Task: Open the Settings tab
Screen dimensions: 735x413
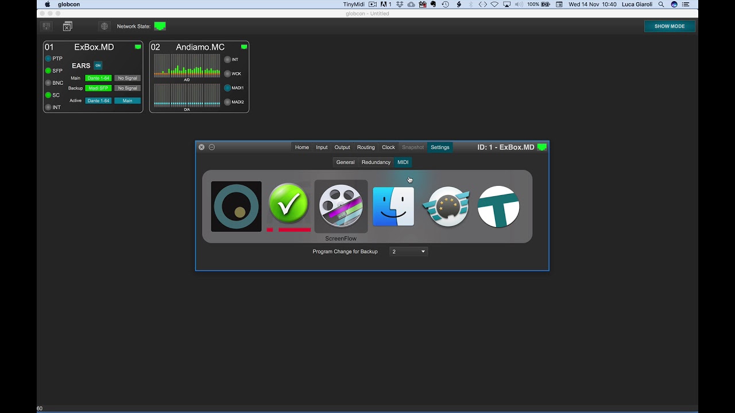Action: coord(440,147)
